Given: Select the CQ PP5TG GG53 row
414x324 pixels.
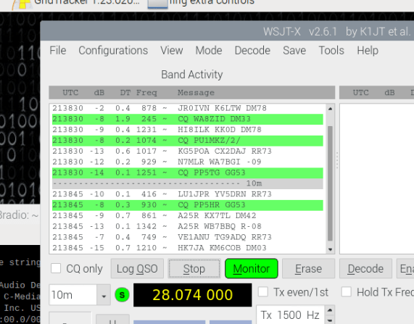Looking at the screenshot, I should pyautogui.click(x=188, y=173).
